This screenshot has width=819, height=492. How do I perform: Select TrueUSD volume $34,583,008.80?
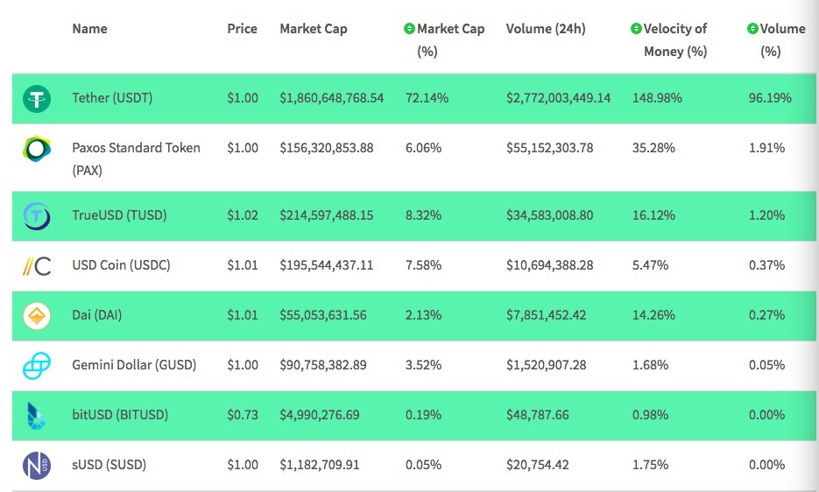[x=549, y=215]
